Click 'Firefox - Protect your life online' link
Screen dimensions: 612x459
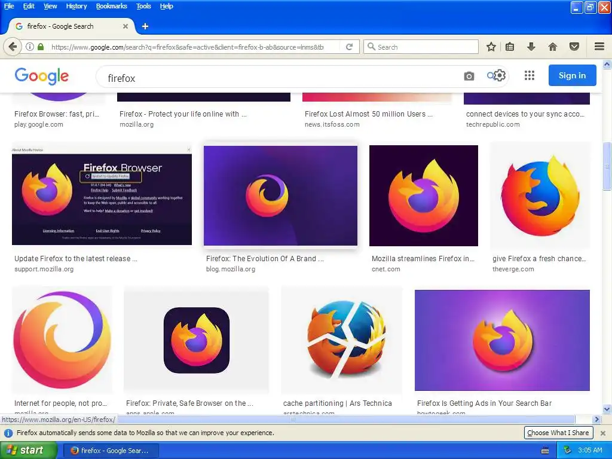click(x=183, y=114)
